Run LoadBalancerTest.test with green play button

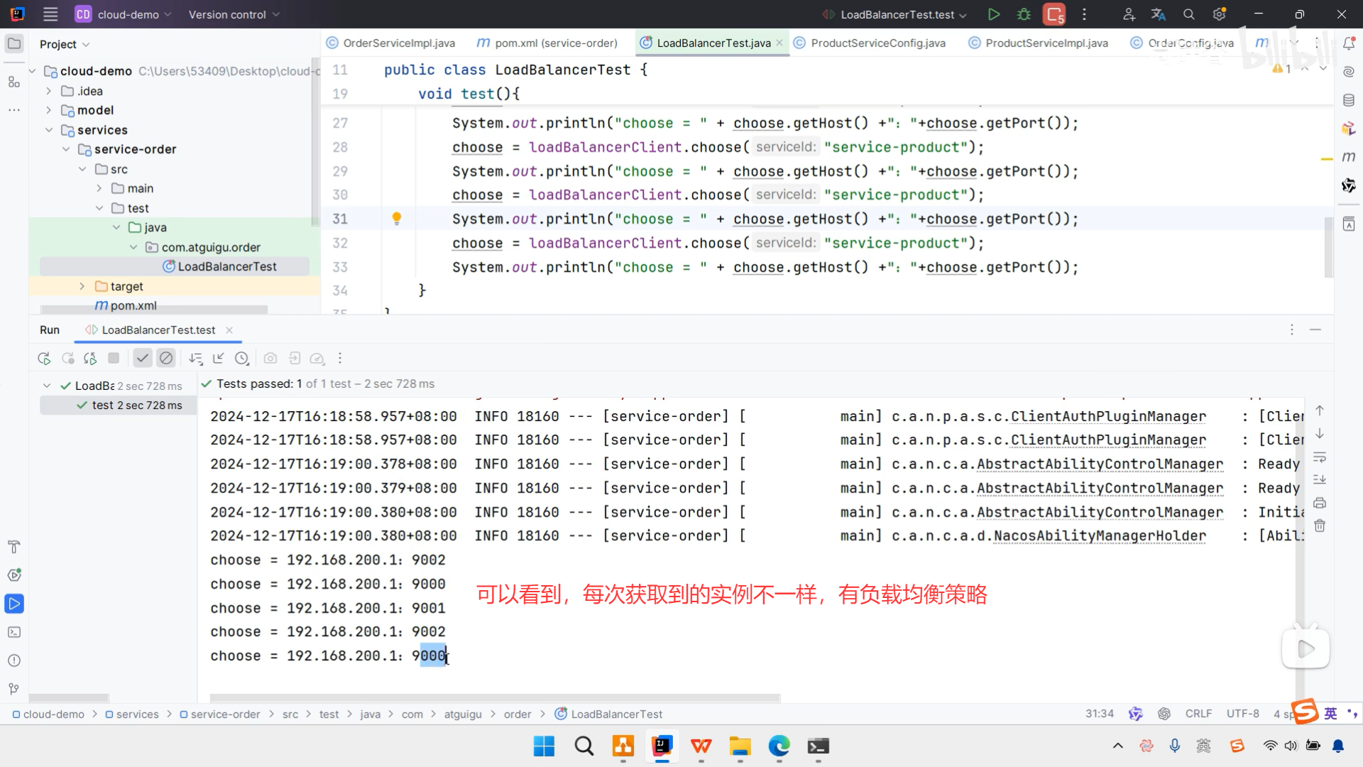point(994,14)
